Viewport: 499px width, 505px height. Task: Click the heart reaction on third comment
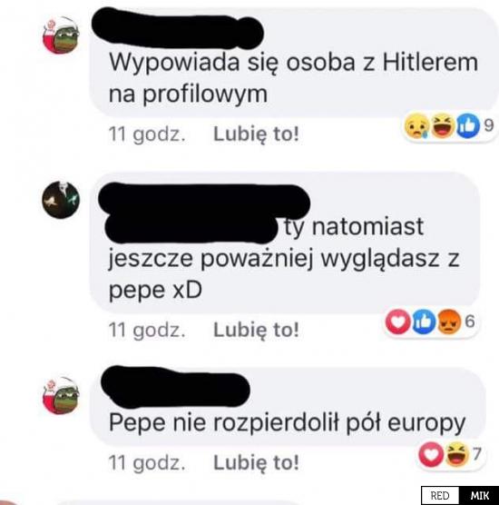(431, 454)
